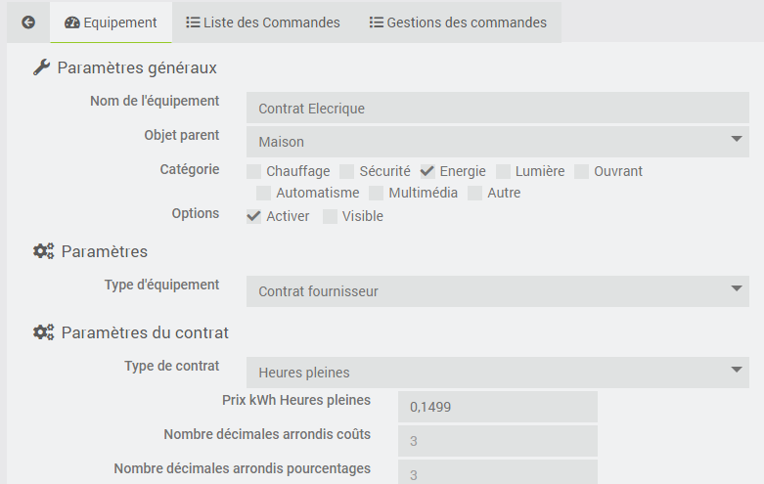
Task: Open the Type d'équipement dropdown
Action: [x=498, y=291]
